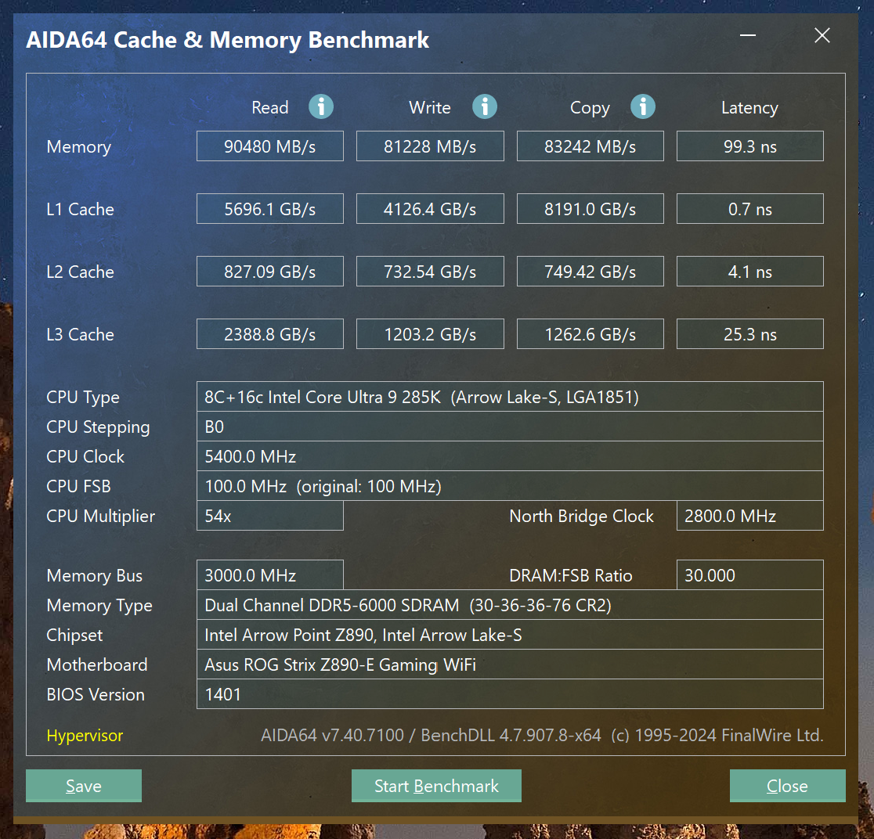Click the CPU Stepping label
Image resolution: width=874 pixels, height=839 pixels.
tap(98, 427)
